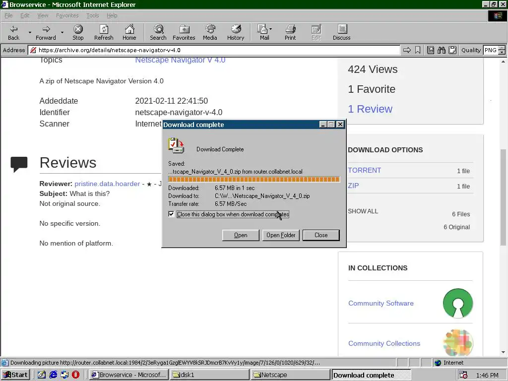Open the Community Software link
The height and width of the screenshot is (381, 508).
click(x=381, y=303)
